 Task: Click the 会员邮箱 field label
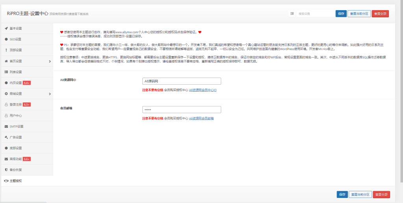[x=66, y=108]
